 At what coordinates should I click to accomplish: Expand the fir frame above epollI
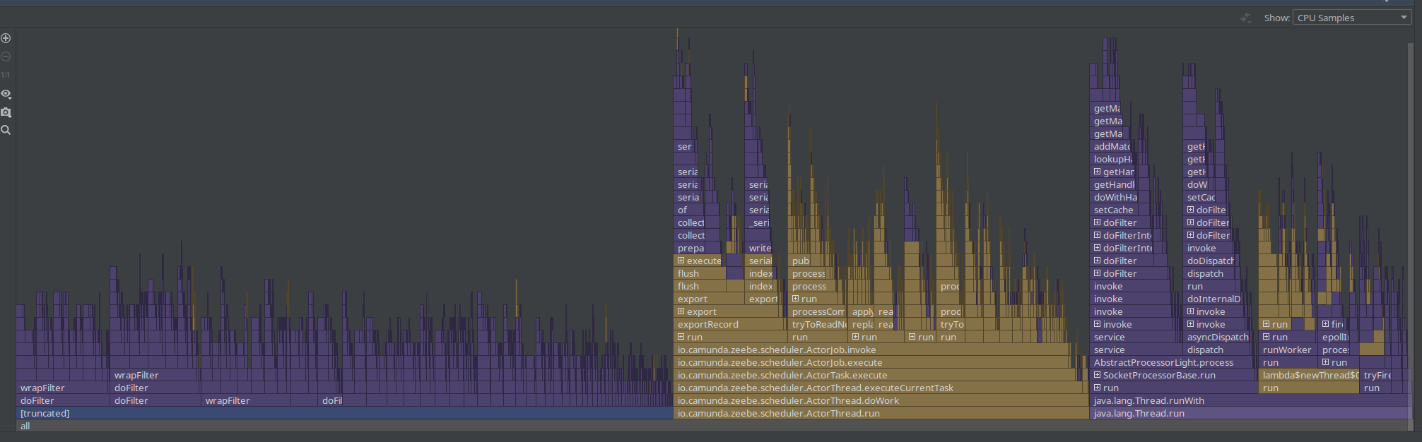1326,324
